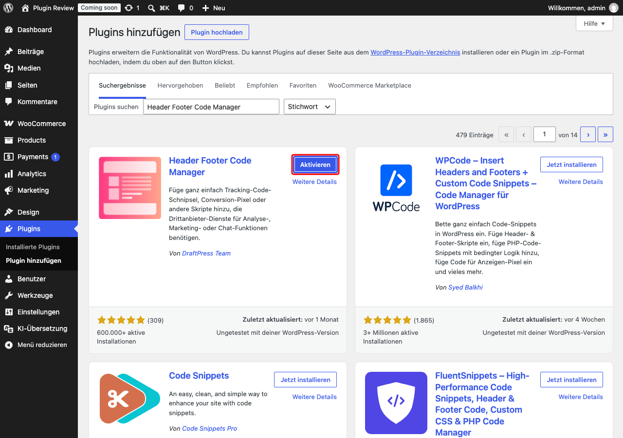Open the Header Footer Code Manager title link
The height and width of the screenshot is (438, 623).
[x=210, y=166]
